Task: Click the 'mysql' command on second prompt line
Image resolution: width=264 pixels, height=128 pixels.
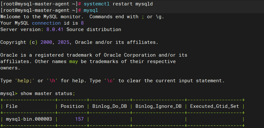Action: click(91, 11)
